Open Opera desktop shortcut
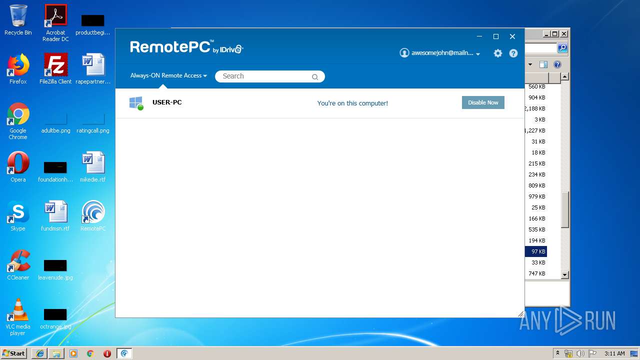This screenshot has height=360, width=640. coord(18,166)
